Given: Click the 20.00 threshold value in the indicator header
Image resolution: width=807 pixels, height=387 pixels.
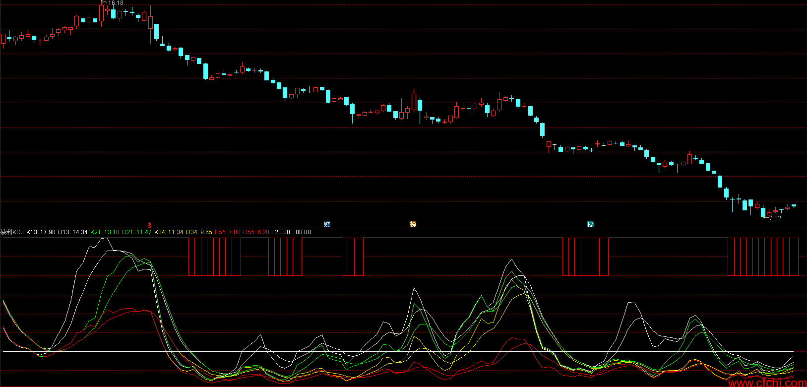Looking at the screenshot, I should pyautogui.click(x=283, y=232).
